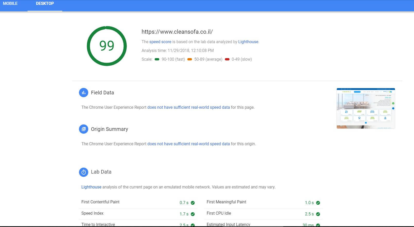The height and width of the screenshot is (227, 414).
Task: Open Lighthouse link in Lab Data description
Action: coord(91,187)
